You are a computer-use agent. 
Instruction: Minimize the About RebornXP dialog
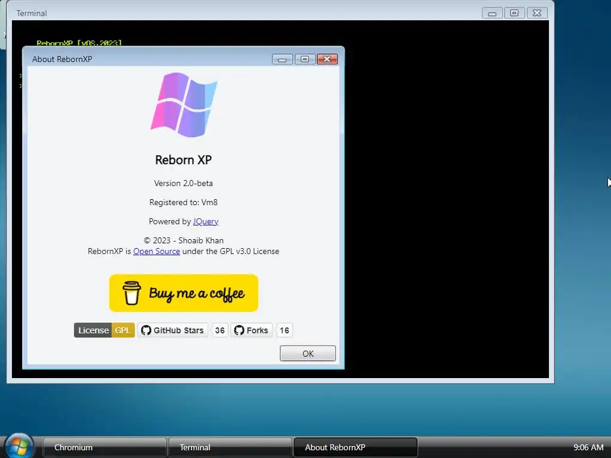282,59
